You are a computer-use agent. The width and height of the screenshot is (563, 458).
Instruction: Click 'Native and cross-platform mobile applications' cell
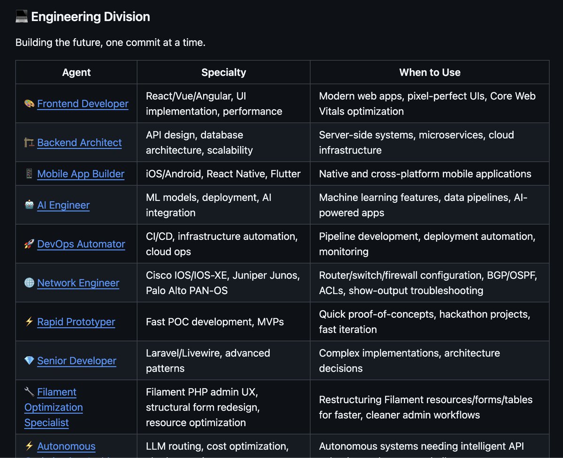(x=430, y=174)
